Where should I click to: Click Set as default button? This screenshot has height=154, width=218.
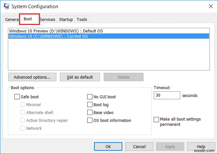point(80,77)
